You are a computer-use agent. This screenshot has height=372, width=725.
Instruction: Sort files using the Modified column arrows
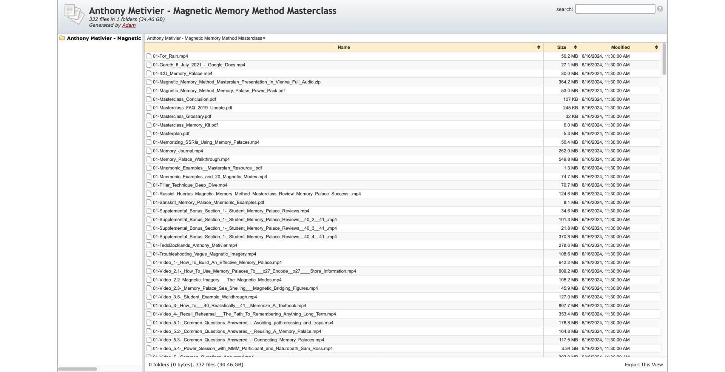656,47
